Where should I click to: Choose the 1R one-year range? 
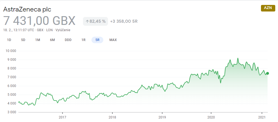[84, 40]
